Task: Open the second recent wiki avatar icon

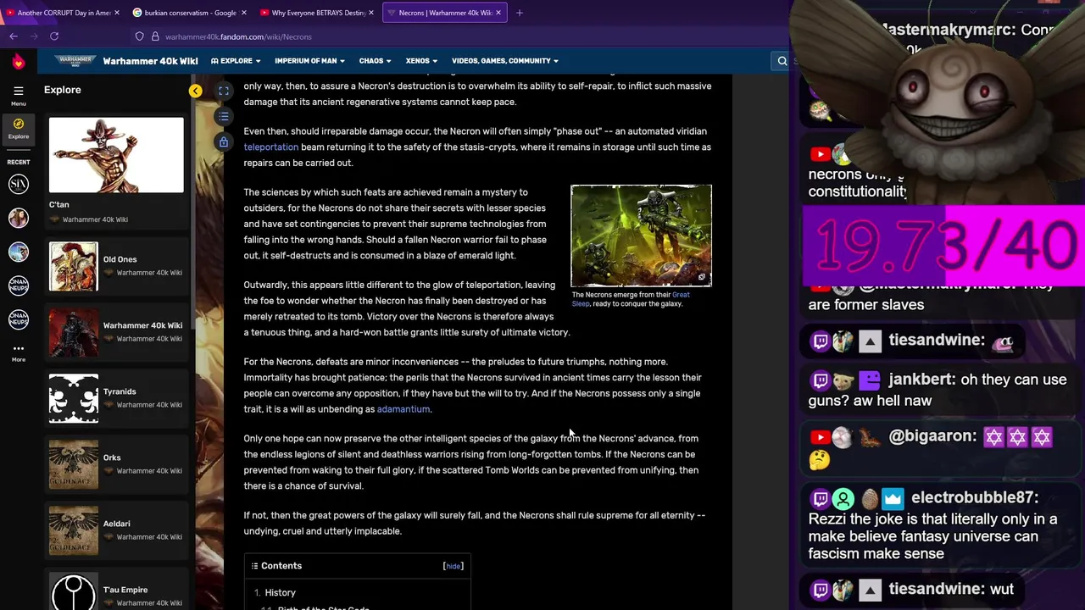Action: [x=18, y=218]
